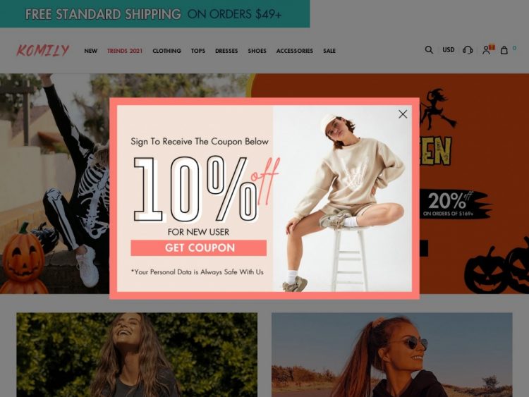The image size is (529, 397).
Task: Open the NEW menu item
Action: pyautogui.click(x=91, y=51)
